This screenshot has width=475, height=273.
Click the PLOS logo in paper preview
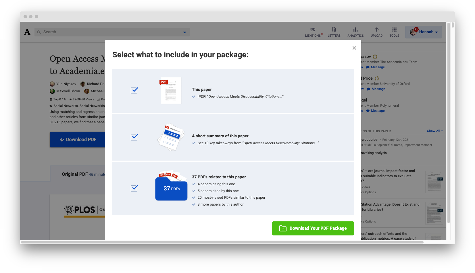point(84,210)
